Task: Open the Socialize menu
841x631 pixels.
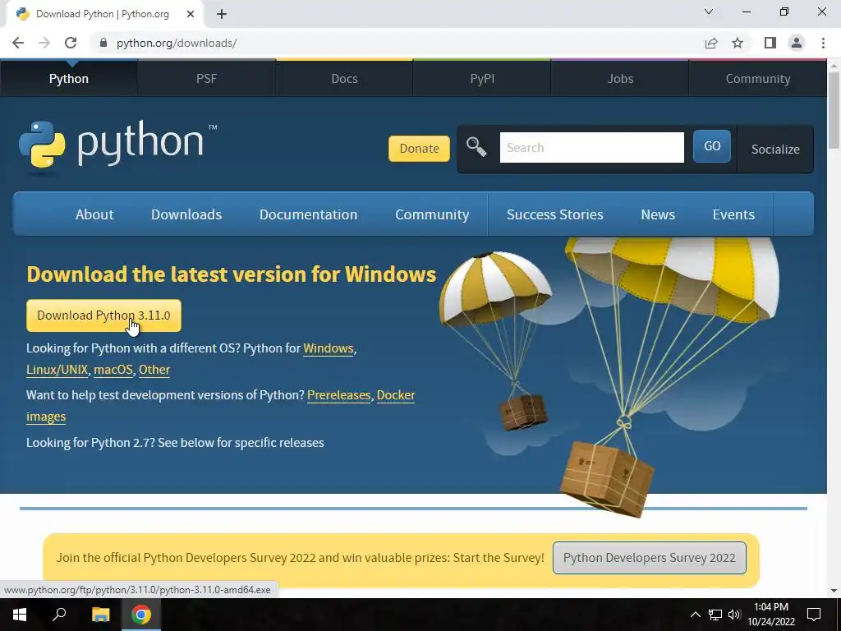Action: 775,150
